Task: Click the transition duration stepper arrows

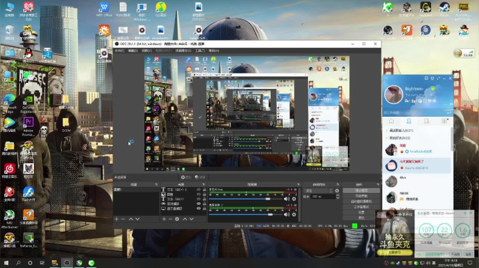Action: (337, 197)
